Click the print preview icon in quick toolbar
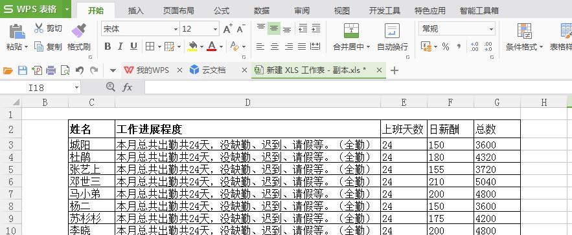Image resolution: width=572 pixels, height=235 pixels. 65,70
